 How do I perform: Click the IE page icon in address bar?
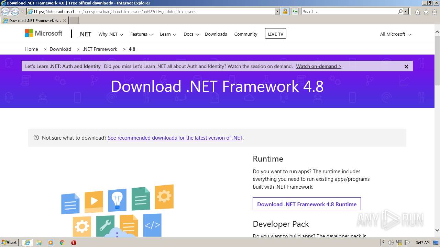click(30, 11)
